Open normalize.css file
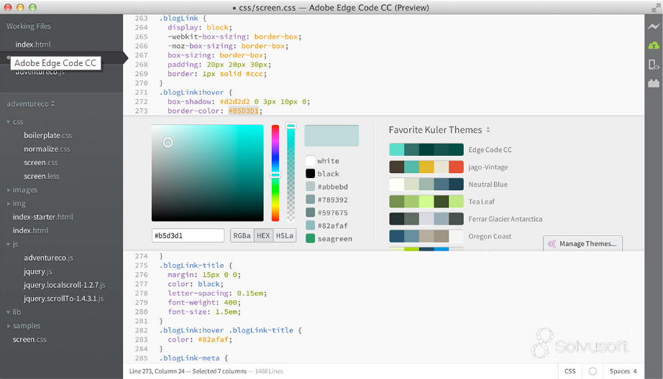 click(47, 149)
